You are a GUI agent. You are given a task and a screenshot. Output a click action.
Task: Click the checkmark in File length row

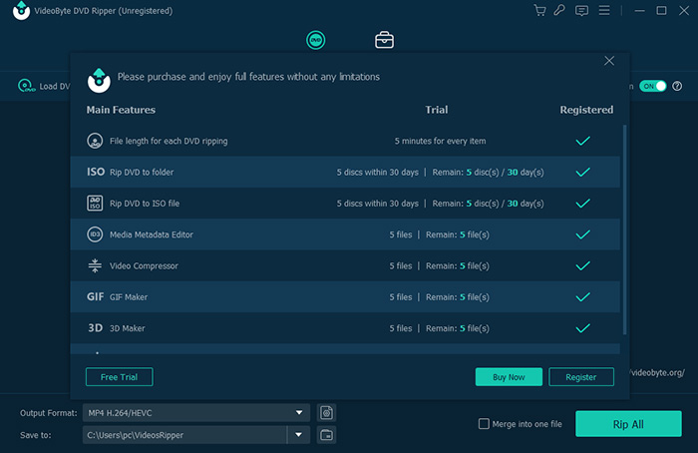pos(582,141)
